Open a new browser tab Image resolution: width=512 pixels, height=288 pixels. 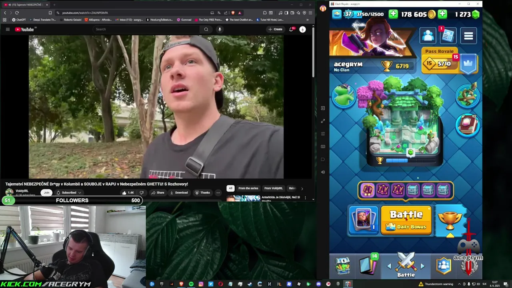click(54, 5)
